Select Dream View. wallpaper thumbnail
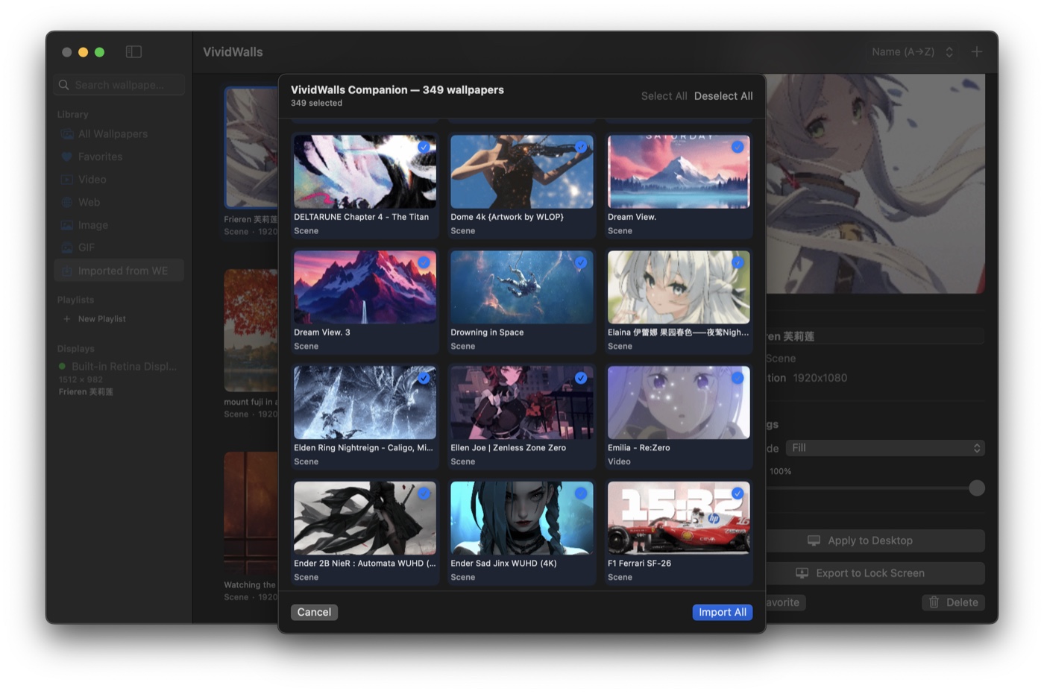Viewport: 1044px width, 694px height. coord(679,171)
